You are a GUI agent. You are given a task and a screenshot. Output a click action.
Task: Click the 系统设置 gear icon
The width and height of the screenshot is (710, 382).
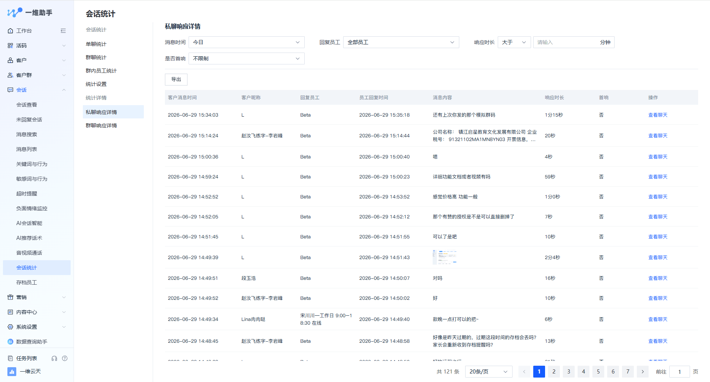(x=10, y=327)
